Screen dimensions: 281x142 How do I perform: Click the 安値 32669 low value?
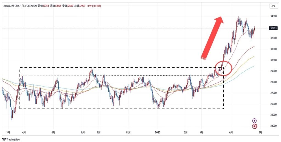click(x=68, y=6)
